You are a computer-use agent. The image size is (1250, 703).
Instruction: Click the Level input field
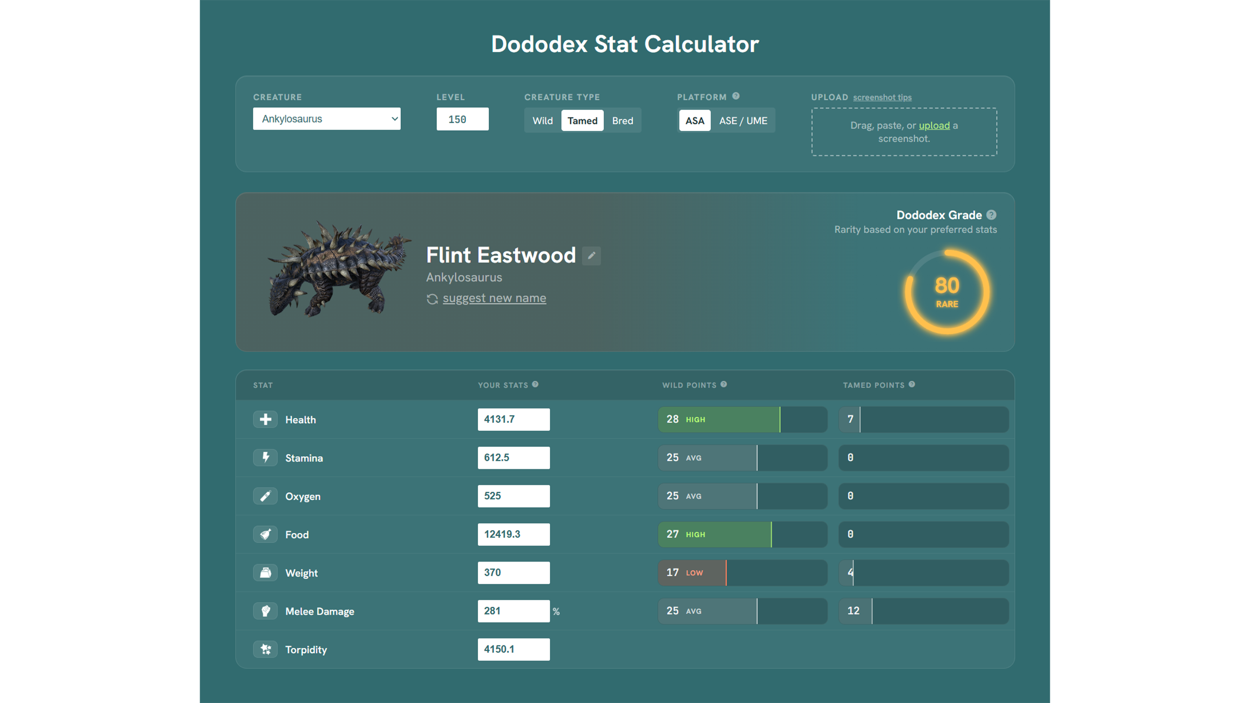(x=462, y=119)
